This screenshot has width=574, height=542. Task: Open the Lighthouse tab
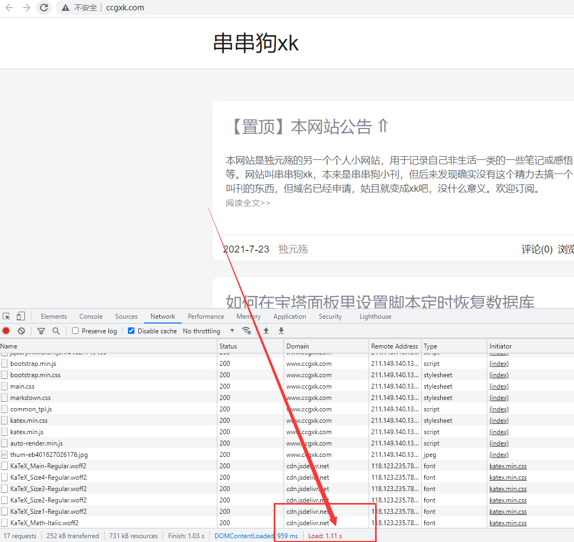click(375, 317)
